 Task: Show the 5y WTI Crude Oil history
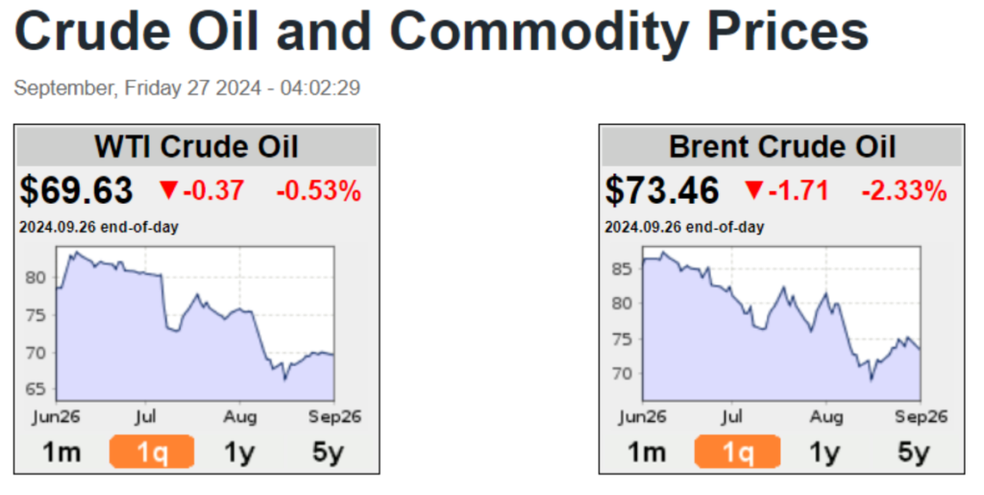click(x=327, y=452)
